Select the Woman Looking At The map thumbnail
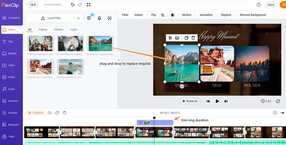The height and width of the screenshot is (145, 286). coord(71,66)
